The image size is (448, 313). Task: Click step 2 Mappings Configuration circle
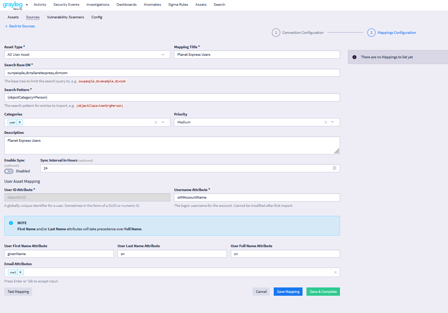click(x=371, y=32)
